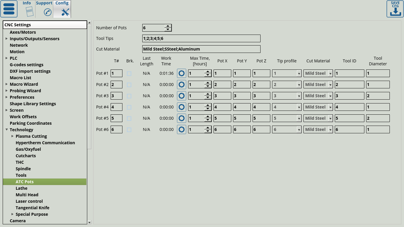Screen dimensions: 404x227
Task: Collapse the Technology tree section
Action: pyautogui.click(x=7, y=130)
